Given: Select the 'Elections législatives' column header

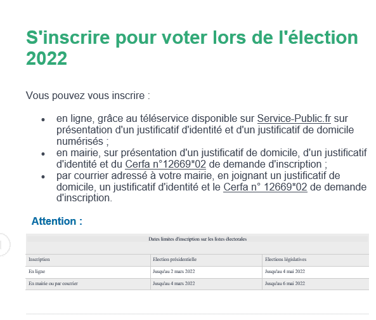Looking at the screenshot, I should coord(285,259).
